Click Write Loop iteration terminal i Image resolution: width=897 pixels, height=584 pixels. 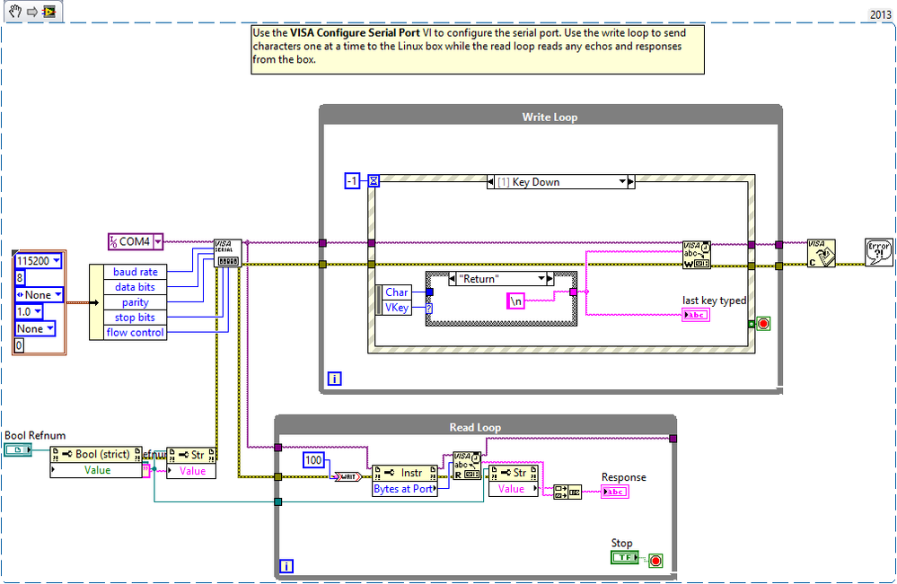point(335,379)
